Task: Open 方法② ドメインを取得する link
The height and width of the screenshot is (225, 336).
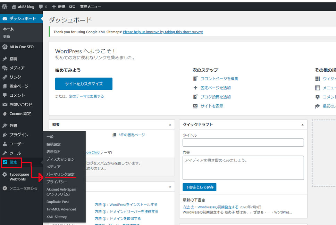Action: [x=118, y=219]
